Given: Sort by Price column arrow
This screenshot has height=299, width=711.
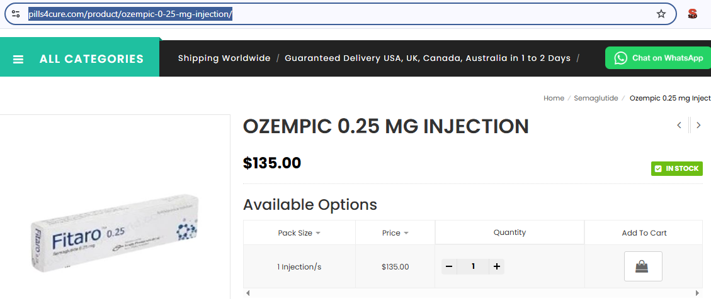Looking at the screenshot, I should 406,233.
